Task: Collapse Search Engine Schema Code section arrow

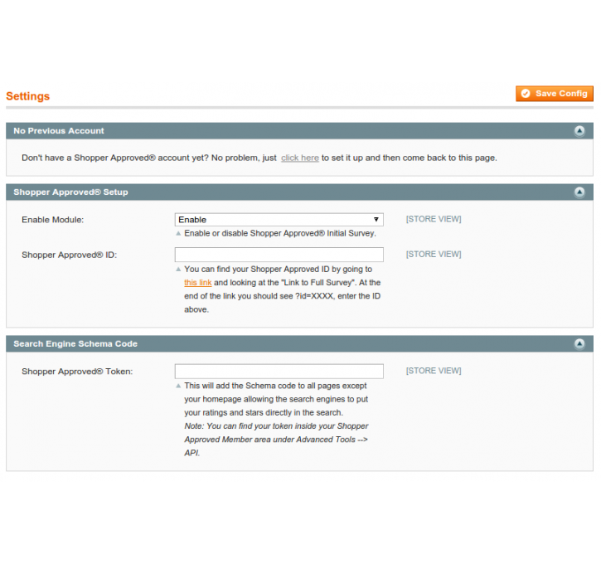Action: 579,344
